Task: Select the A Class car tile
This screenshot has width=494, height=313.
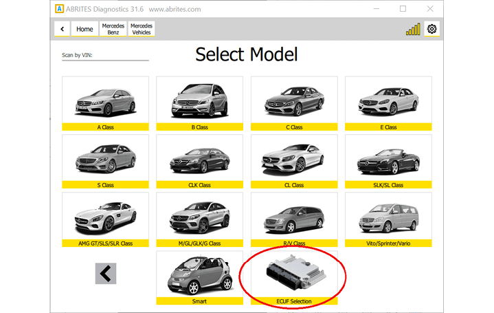Action: click(x=105, y=103)
